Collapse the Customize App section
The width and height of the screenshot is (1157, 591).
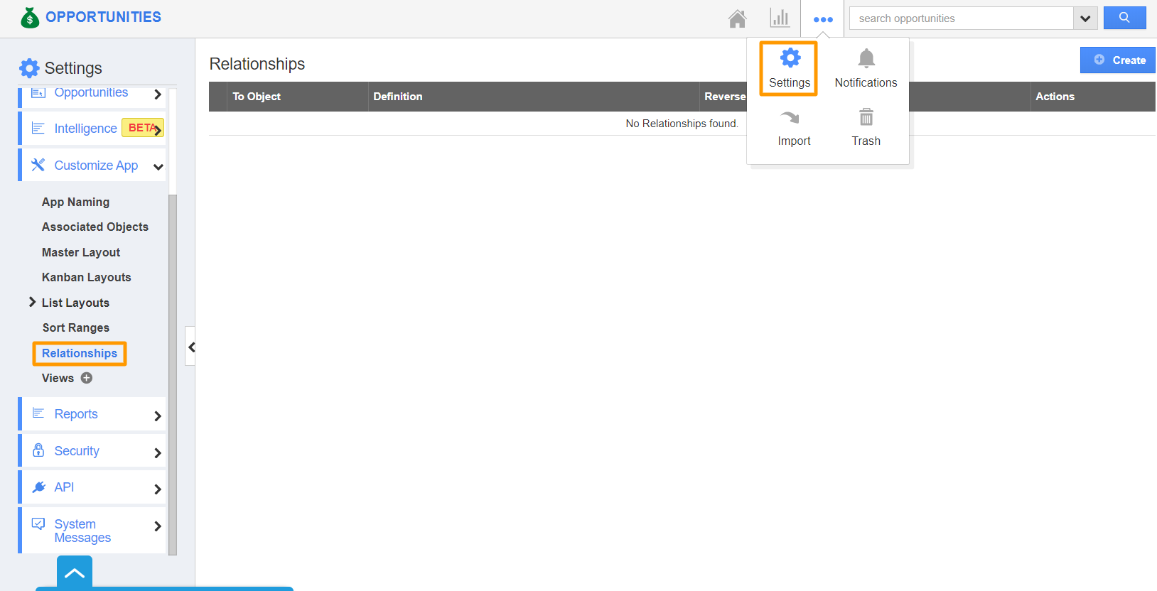(x=92, y=166)
